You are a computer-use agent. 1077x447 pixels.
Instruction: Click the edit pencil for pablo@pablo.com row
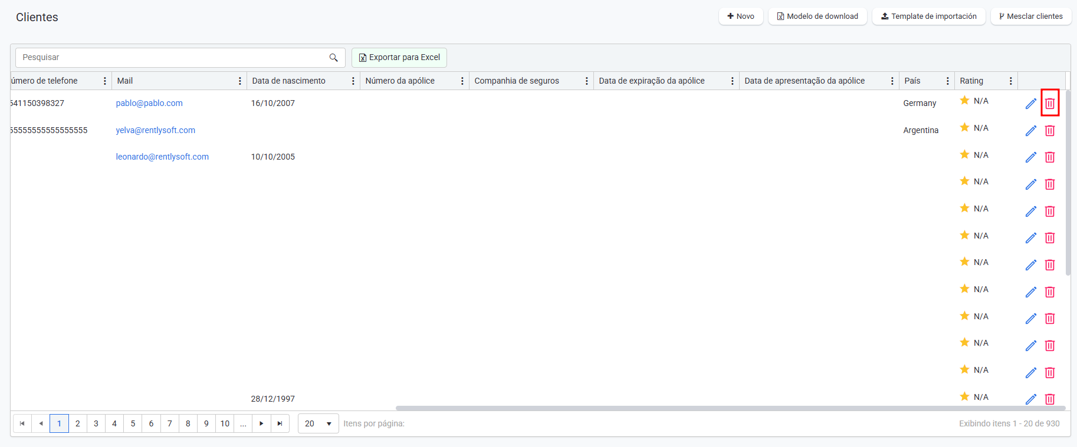click(x=1030, y=104)
